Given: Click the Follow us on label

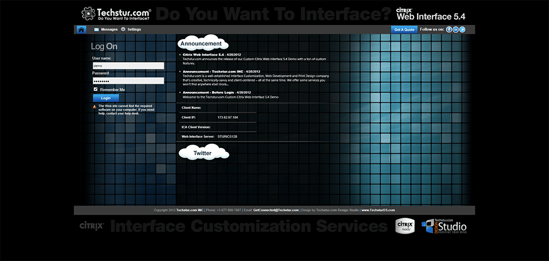Looking at the screenshot, I should click(432, 30).
